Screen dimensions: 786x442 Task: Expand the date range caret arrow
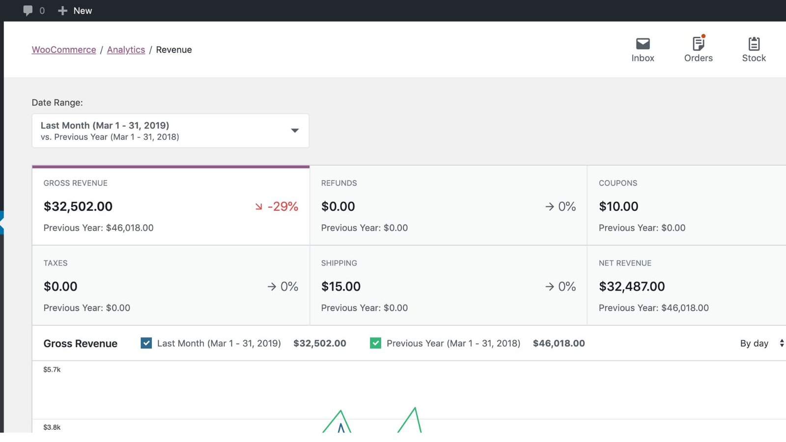click(295, 131)
